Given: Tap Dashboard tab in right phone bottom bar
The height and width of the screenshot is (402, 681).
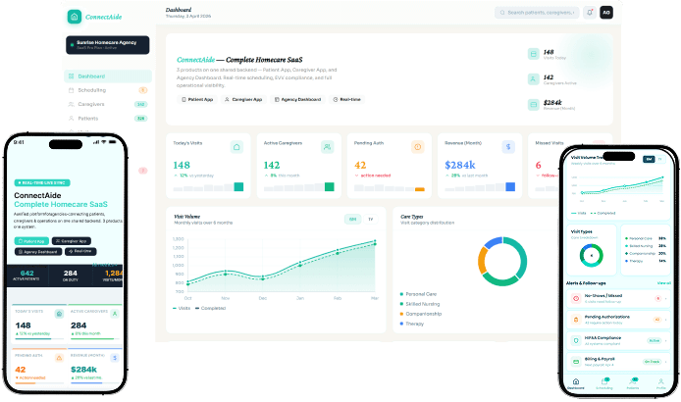Looking at the screenshot, I should pyautogui.click(x=576, y=383).
